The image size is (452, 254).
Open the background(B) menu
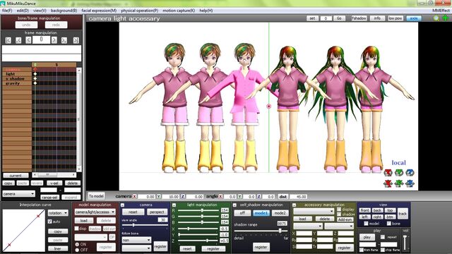pos(64,11)
